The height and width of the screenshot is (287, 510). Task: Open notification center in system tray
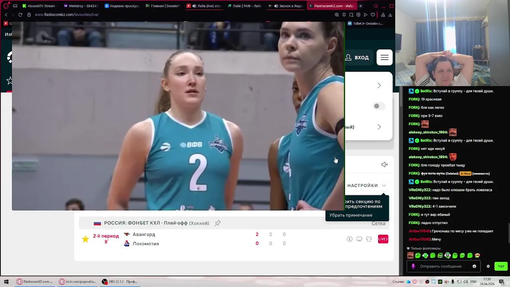pyautogui.click(x=503, y=281)
